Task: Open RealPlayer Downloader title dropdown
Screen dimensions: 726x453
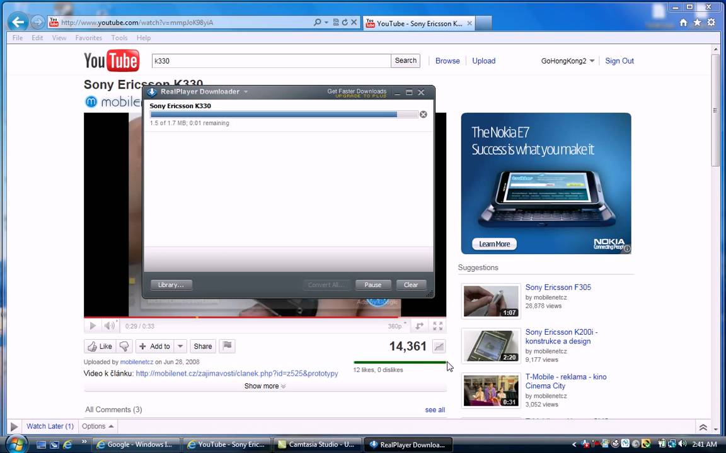Action: tap(246, 92)
